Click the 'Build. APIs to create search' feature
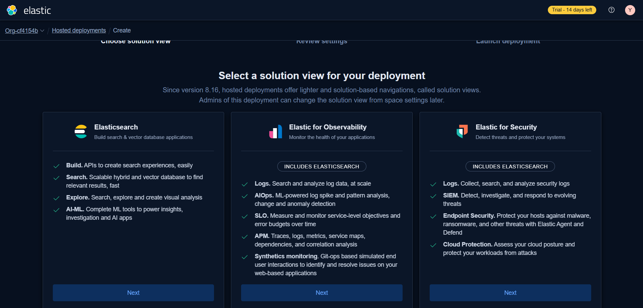Image resolution: width=643 pixels, height=308 pixels. coord(129,165)
